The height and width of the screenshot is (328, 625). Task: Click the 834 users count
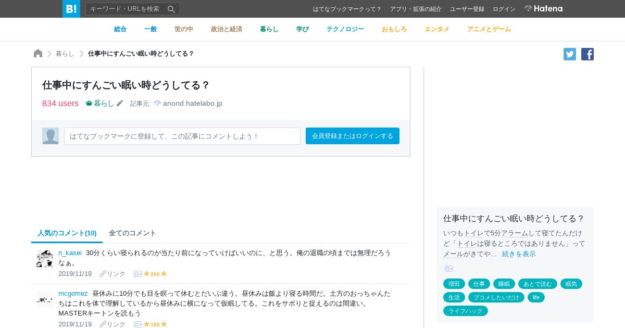click(60, 103)
